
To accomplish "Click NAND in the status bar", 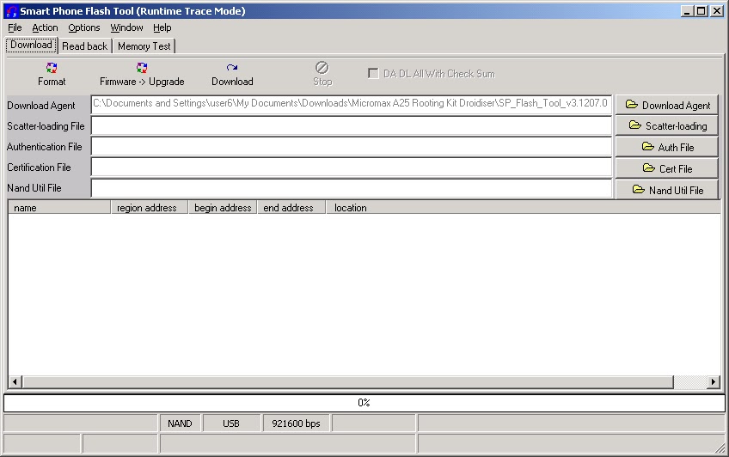I will pos(180,423).
